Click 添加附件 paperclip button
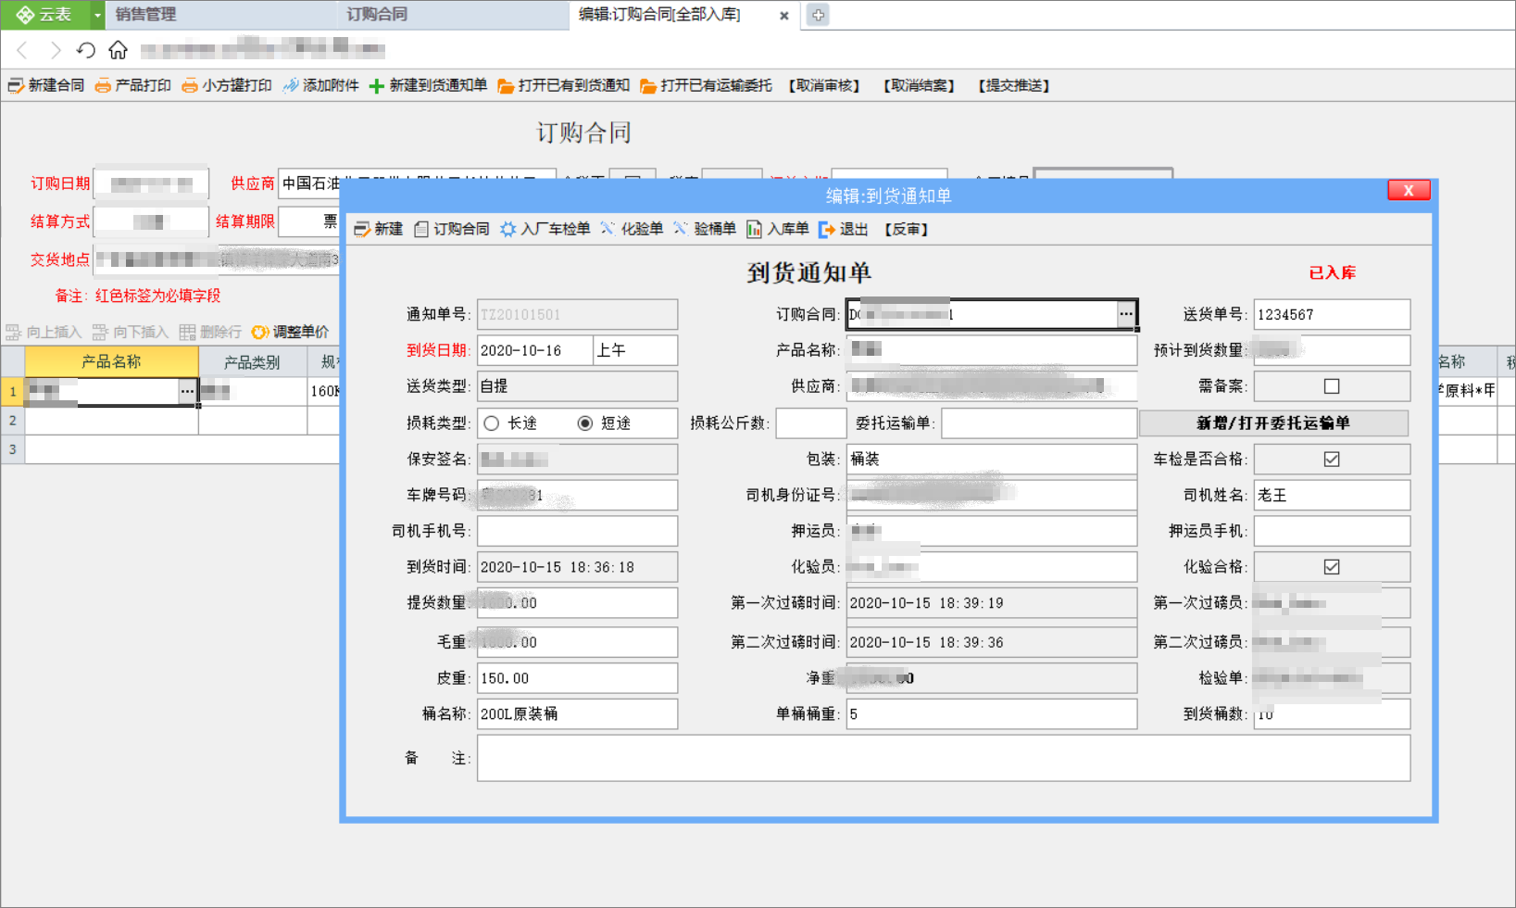The height and width of the screenshot is (908, 1516). [320, 85]
